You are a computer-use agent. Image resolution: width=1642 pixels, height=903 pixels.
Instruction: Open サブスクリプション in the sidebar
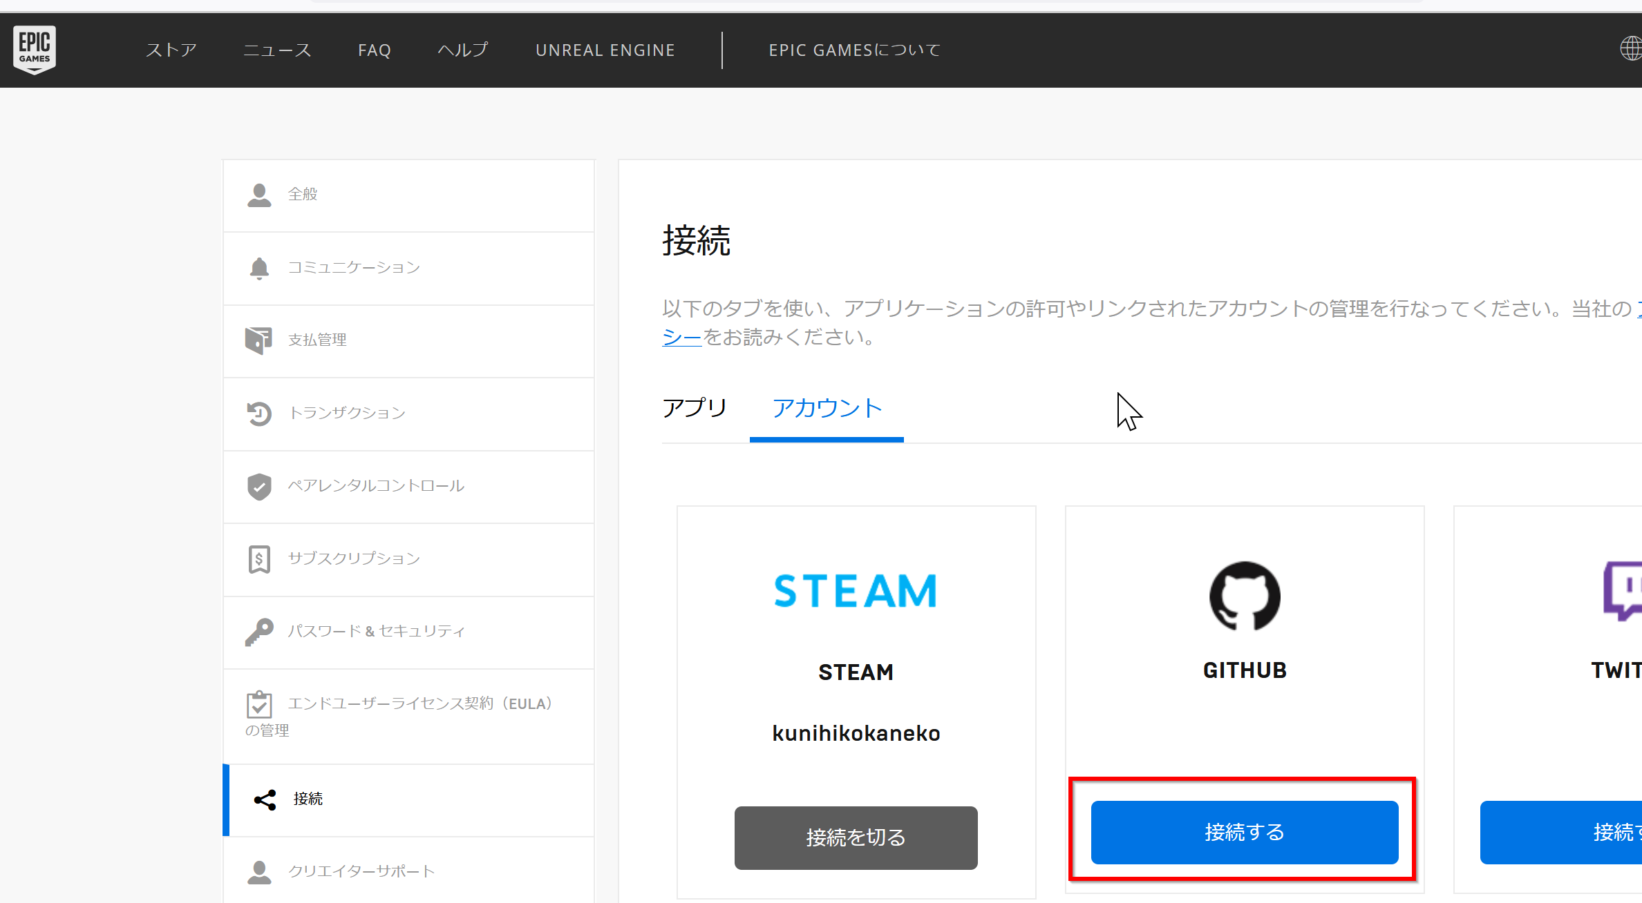pos(408,559)
